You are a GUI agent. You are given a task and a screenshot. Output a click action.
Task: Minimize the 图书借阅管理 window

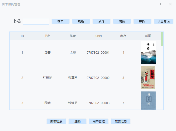[148, 4]
